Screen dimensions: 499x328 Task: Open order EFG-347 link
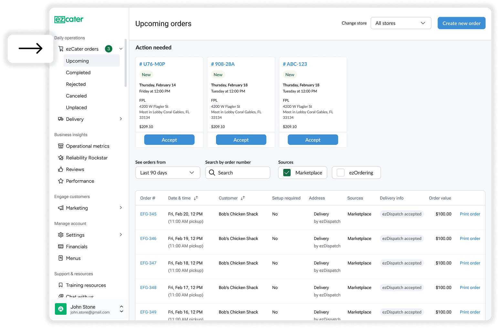pos(148,263)
